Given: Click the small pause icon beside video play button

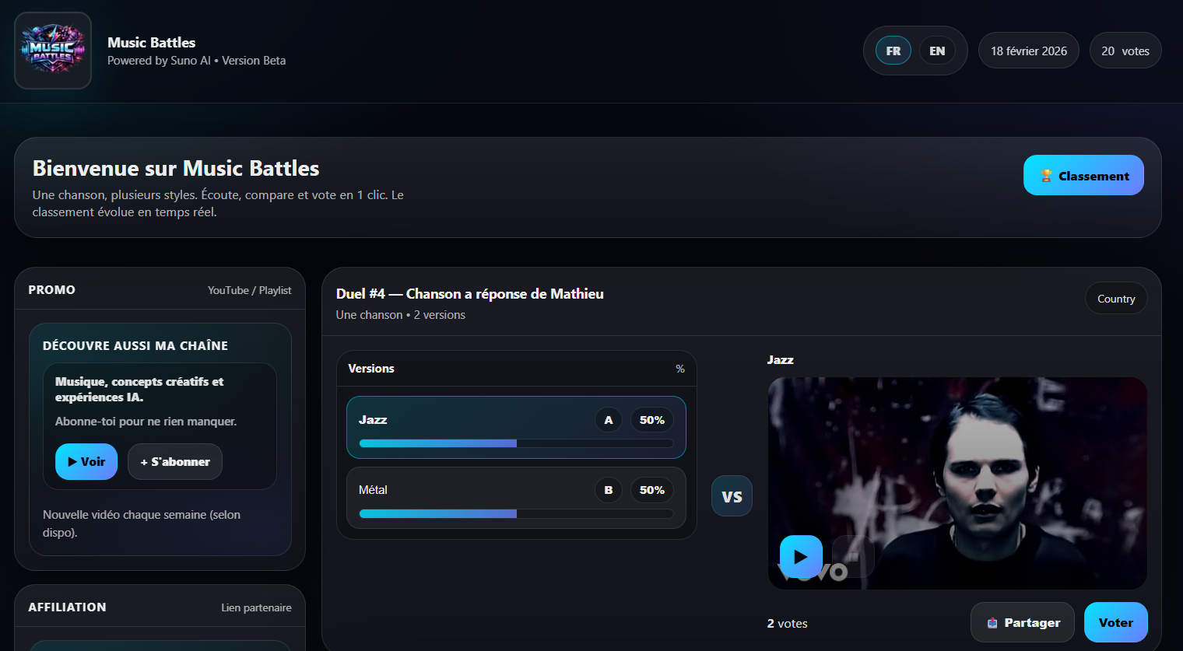Looking at the screenshot, I should point(855,557).
